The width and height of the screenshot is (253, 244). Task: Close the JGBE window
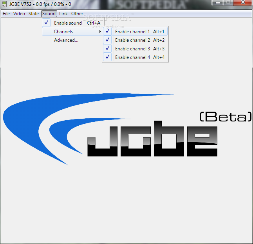(x=243, y=3)
